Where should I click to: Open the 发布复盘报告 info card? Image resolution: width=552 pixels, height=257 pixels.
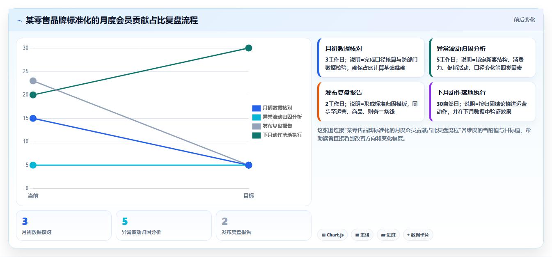371,102
